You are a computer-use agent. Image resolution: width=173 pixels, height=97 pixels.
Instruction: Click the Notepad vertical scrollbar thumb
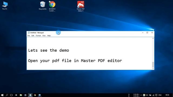(153, 65)
